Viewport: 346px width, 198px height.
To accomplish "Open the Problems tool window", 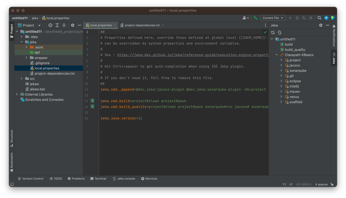I will (76, 179).
